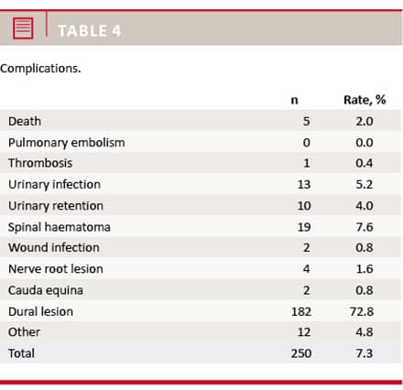Viewport: 403px width, 390px height.
Task: Click the Rate, % column header
Action: tap(365, 100)
